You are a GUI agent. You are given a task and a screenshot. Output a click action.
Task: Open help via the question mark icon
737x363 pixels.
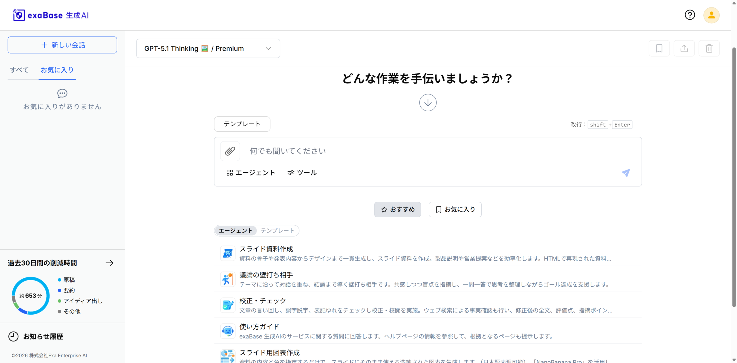(x=690, y=15)
